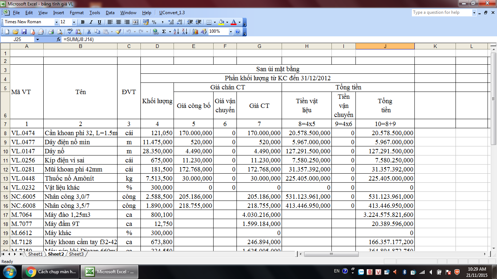Open the Chart Wizard icon
The image size is (497, 279).
pyautogui.click(x=195, y=32)
